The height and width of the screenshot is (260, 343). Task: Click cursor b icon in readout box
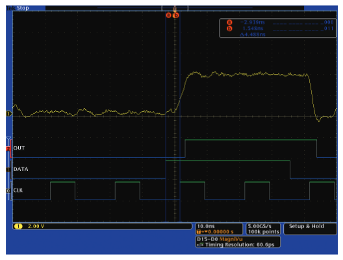(229, 29)
